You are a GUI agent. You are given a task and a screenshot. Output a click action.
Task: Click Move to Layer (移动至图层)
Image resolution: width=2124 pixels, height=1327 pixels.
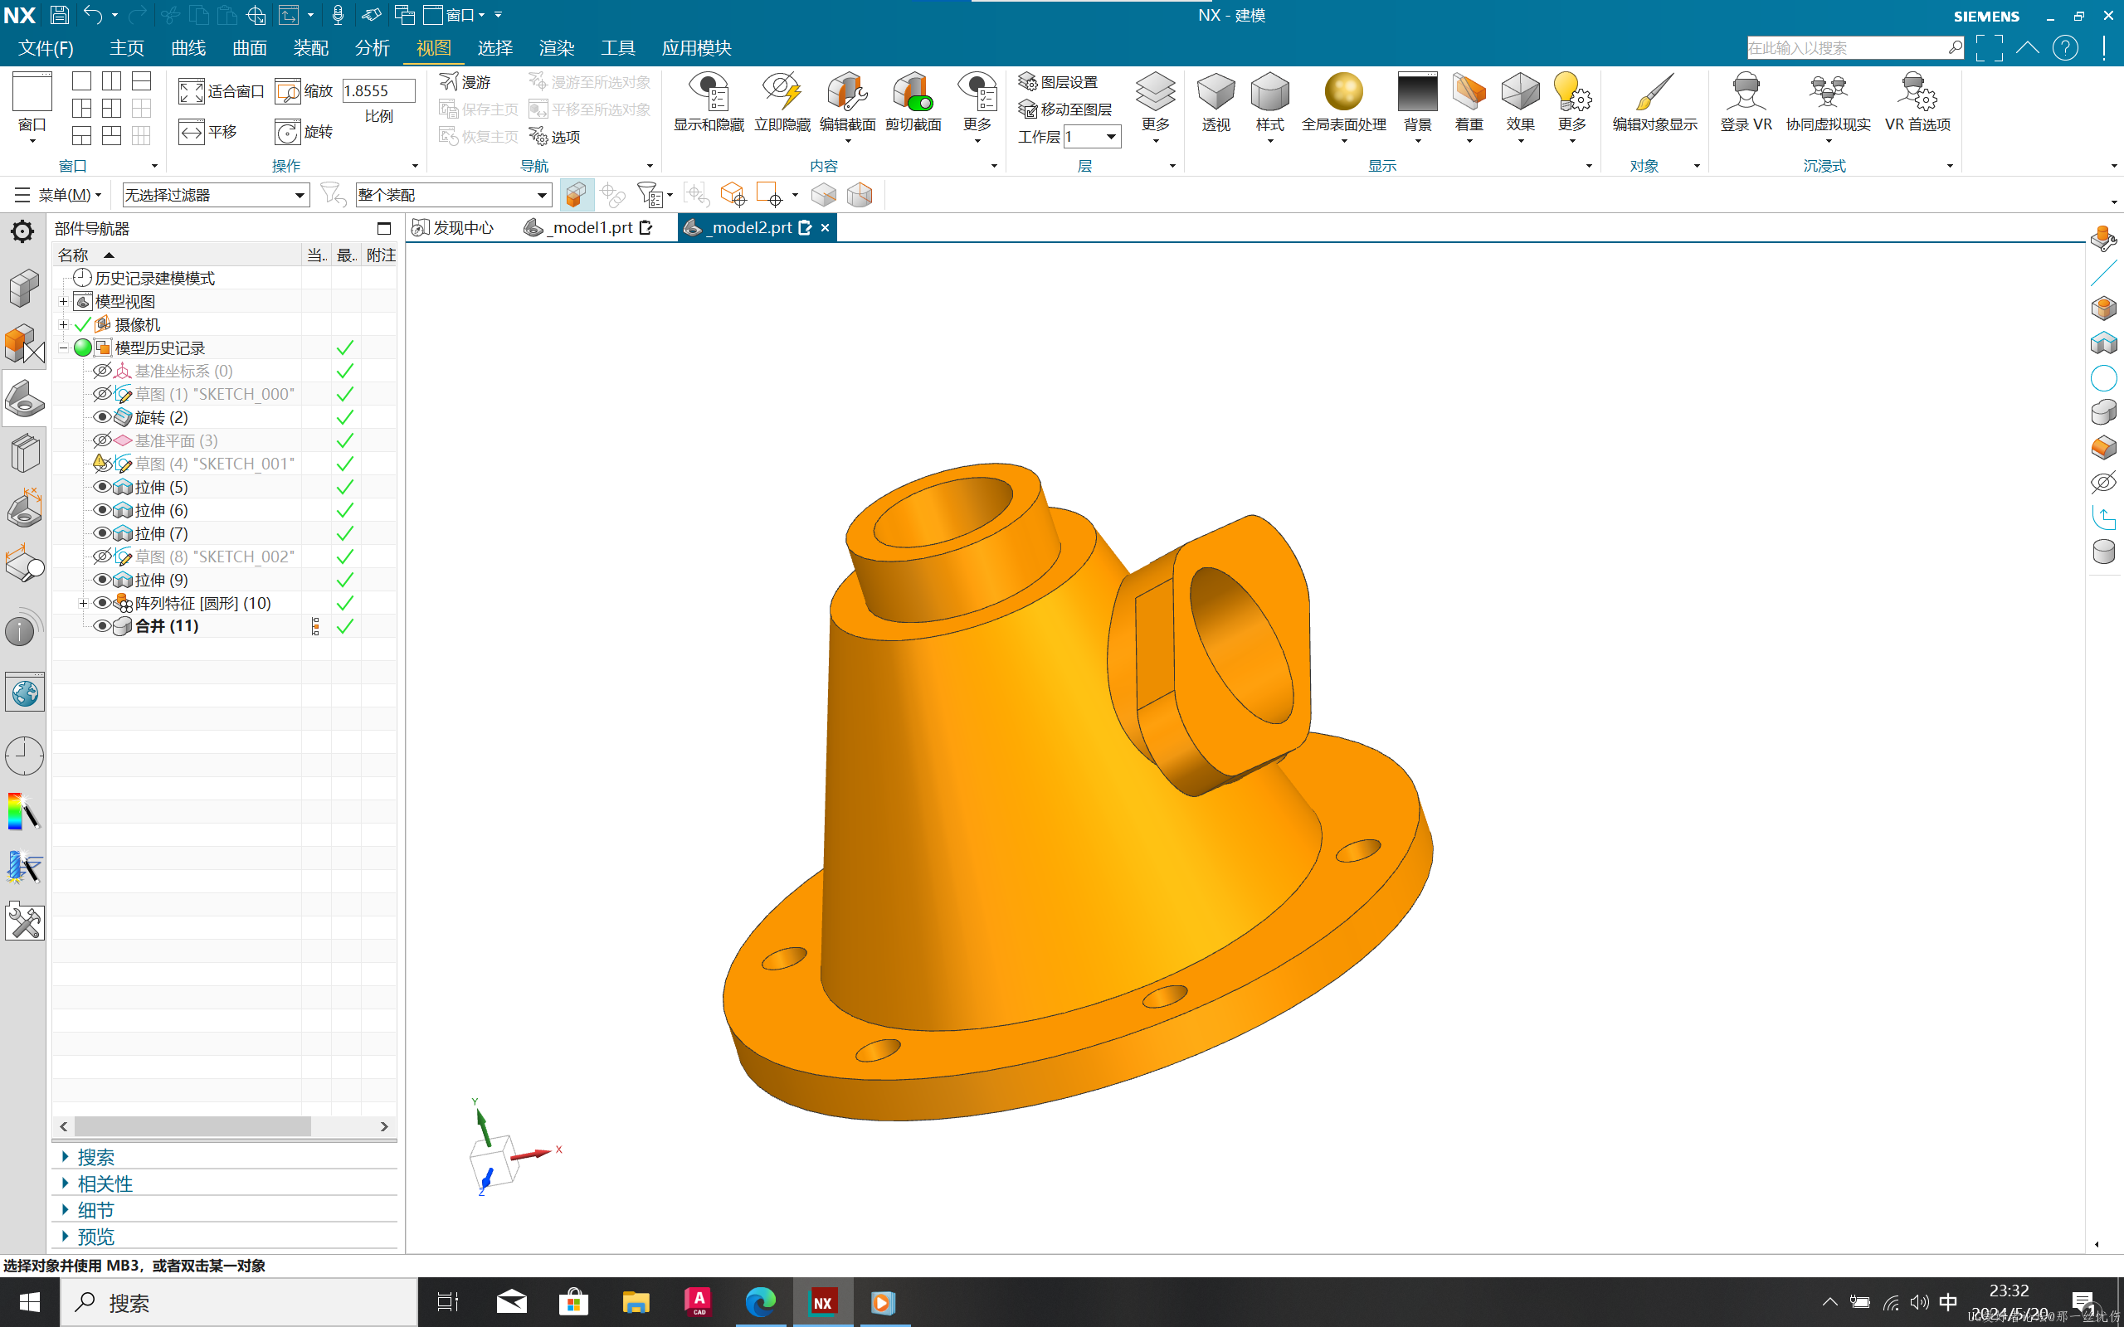[1065, 109]
